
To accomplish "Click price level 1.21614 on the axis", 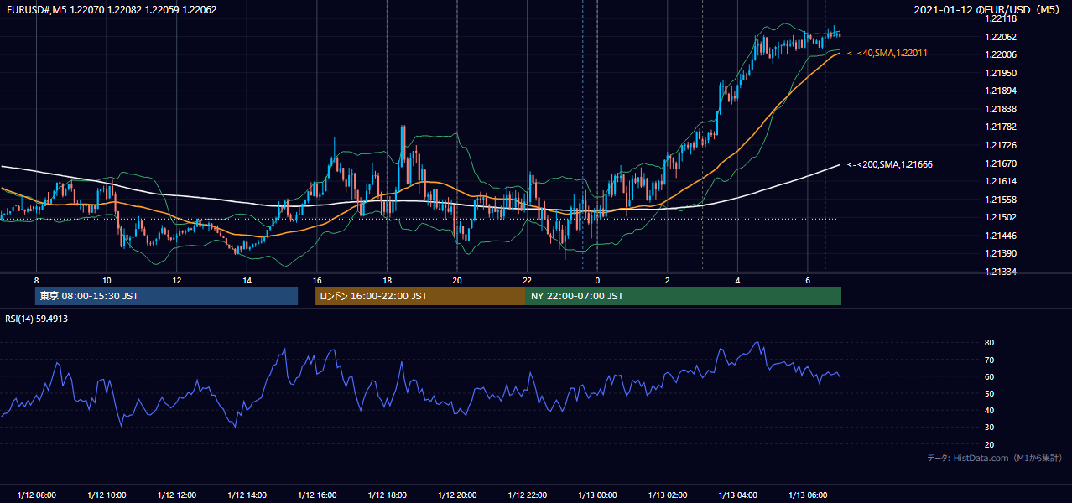I will click(1001, 181).
